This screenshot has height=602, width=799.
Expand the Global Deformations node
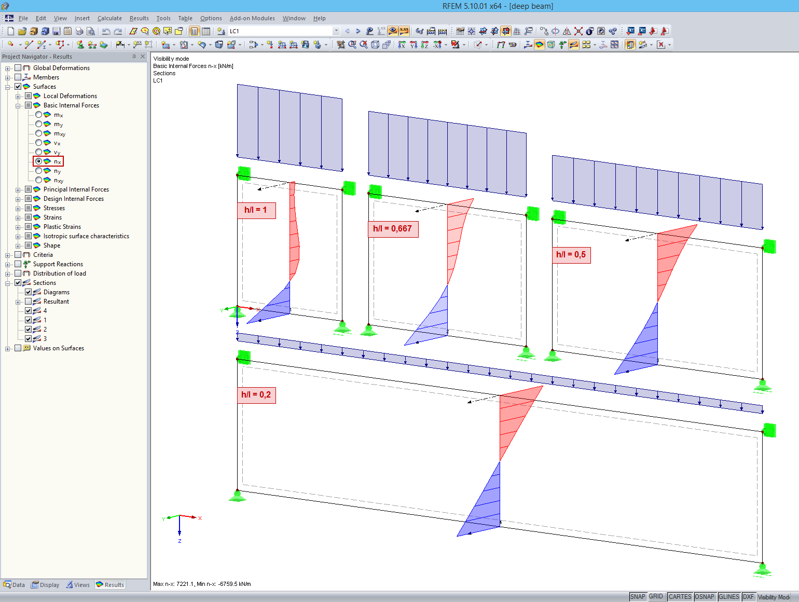pos(8,68)
